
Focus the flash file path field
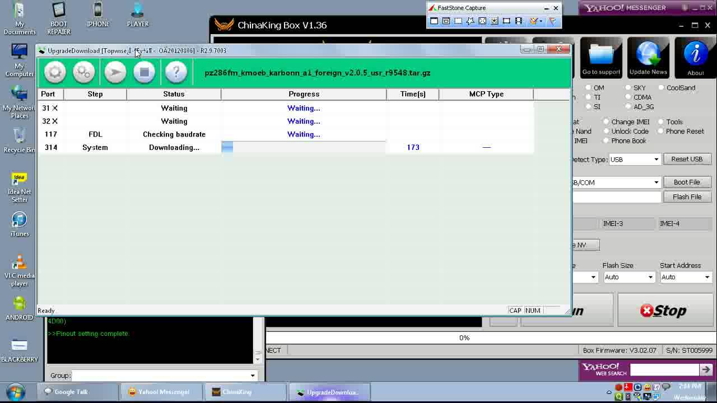(x=617, y=197)
